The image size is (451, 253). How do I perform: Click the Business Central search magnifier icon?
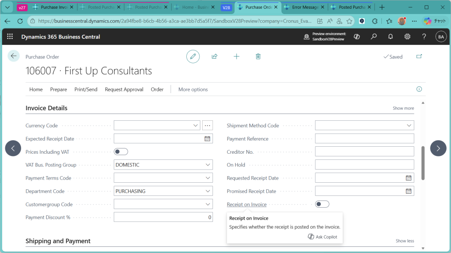point(373,37)
